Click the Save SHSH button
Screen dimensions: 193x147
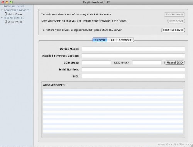pos(176,21)
